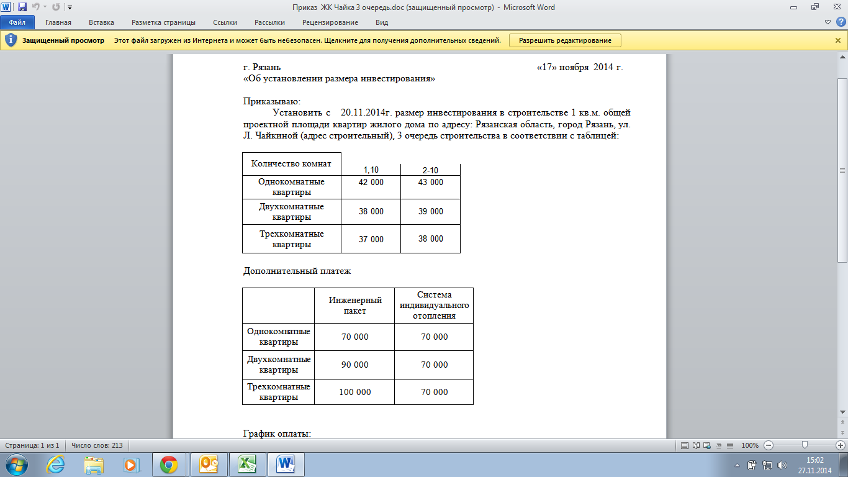Click the zoom in plus button
Viewport: 848px width, 477px height.
tap(841, 445)
